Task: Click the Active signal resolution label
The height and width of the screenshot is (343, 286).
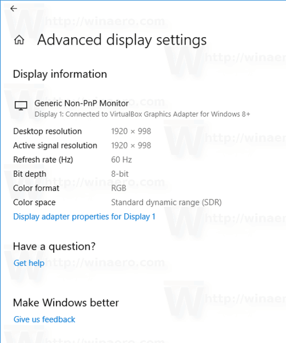Action: coord(55,145)
